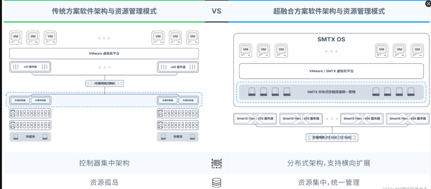
Task: Select the leftmost "SmartX Halo / x86 服务器" box
Action: point(255,118)
